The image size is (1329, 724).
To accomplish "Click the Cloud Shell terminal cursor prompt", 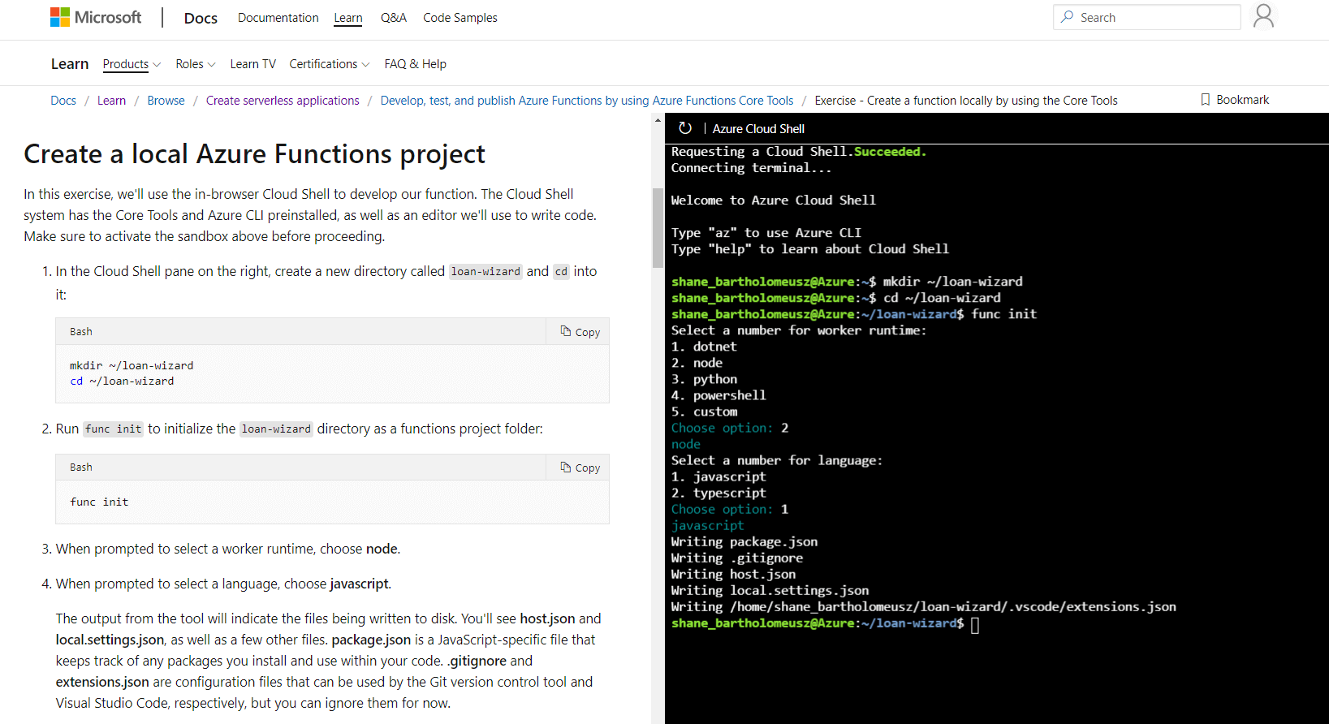I will [975, 624].
